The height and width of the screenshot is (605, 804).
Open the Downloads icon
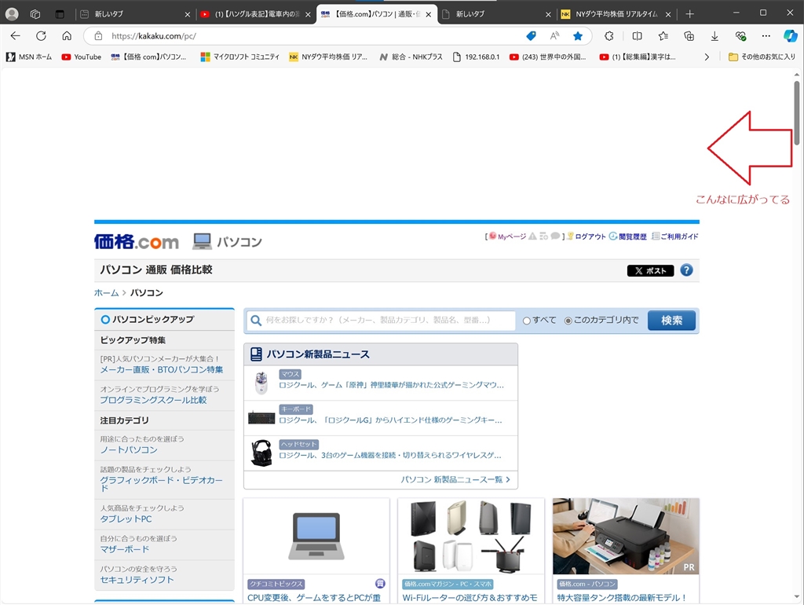(714, 36)
